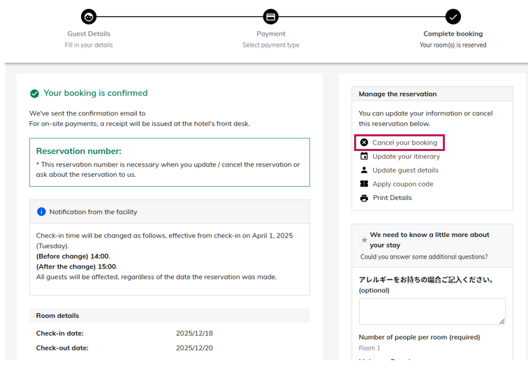Viewport: 528px width, 372px height.
Task: Open the Update your itinerary link
Action: 406,157
